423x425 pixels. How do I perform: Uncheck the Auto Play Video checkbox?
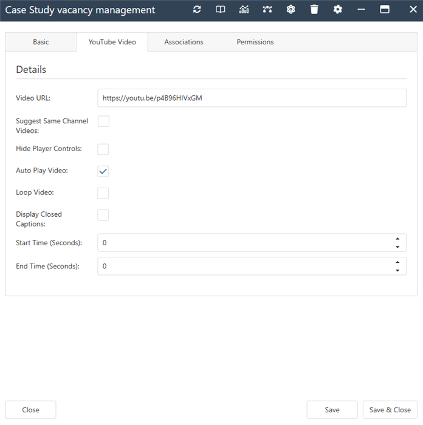click(x=103, y=171)
